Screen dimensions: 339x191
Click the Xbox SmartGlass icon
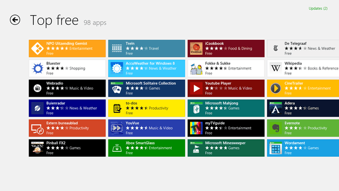[117, 148]
